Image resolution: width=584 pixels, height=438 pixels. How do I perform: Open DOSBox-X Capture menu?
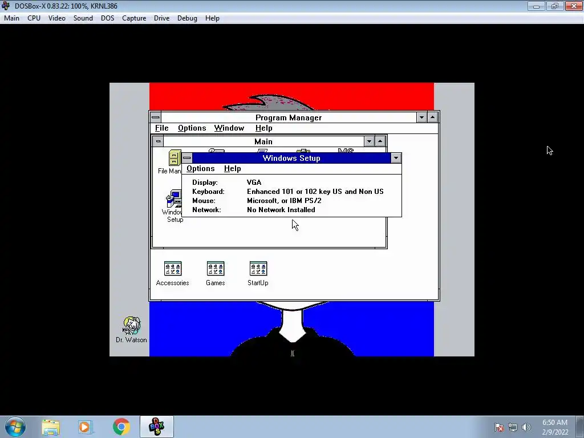tap(134, 18)
